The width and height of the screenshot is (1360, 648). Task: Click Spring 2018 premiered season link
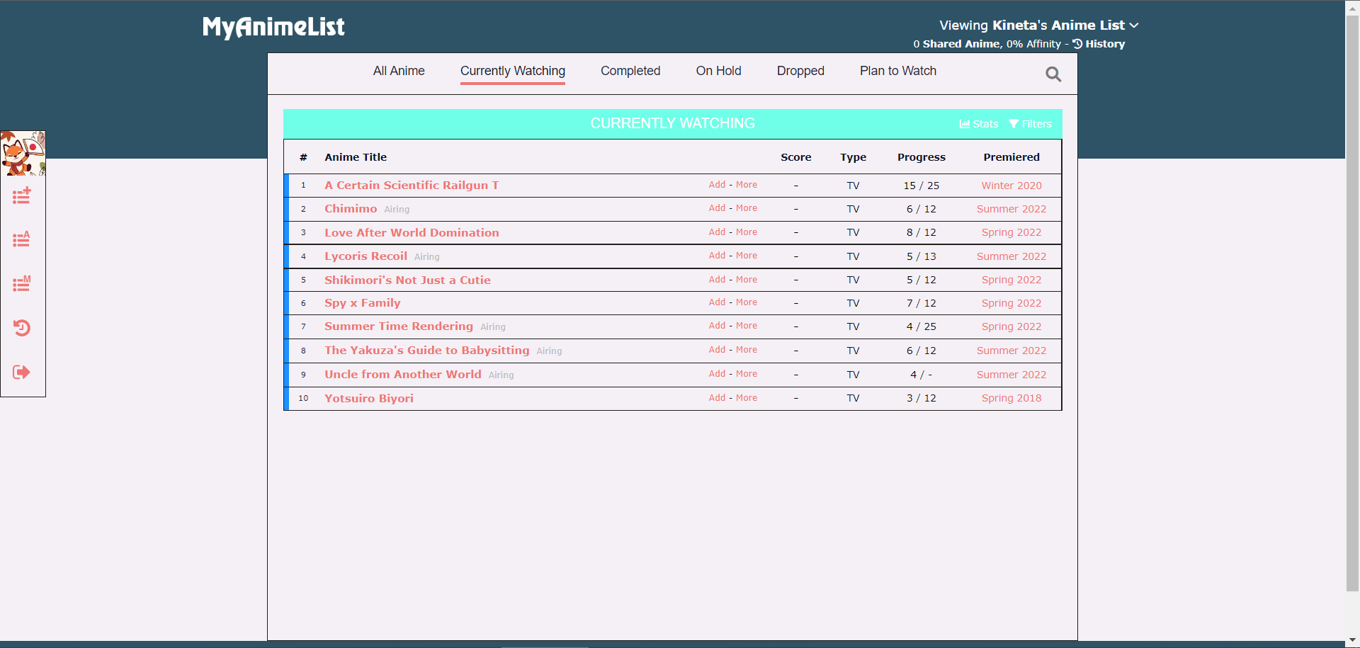point(1011,398)
